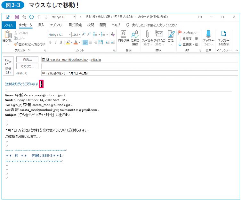Viewport: 242px width, 201px height.
Task: Increase indent level
Action: pyautogui.click(x=113, y=42)
